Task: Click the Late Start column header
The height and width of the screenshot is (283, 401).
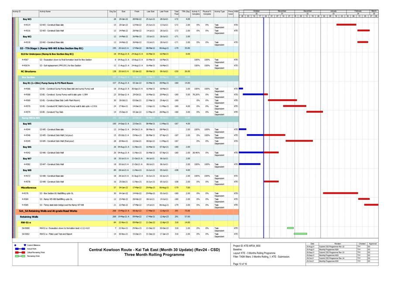Action: pos(150,12)
